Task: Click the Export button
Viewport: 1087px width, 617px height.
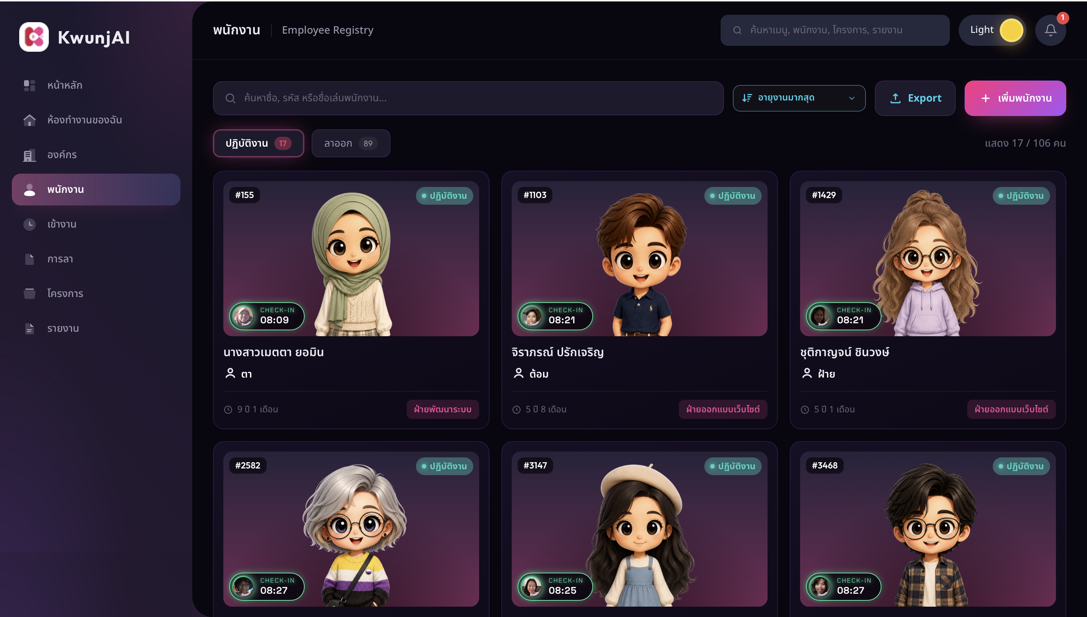Action: pos(915,98)
